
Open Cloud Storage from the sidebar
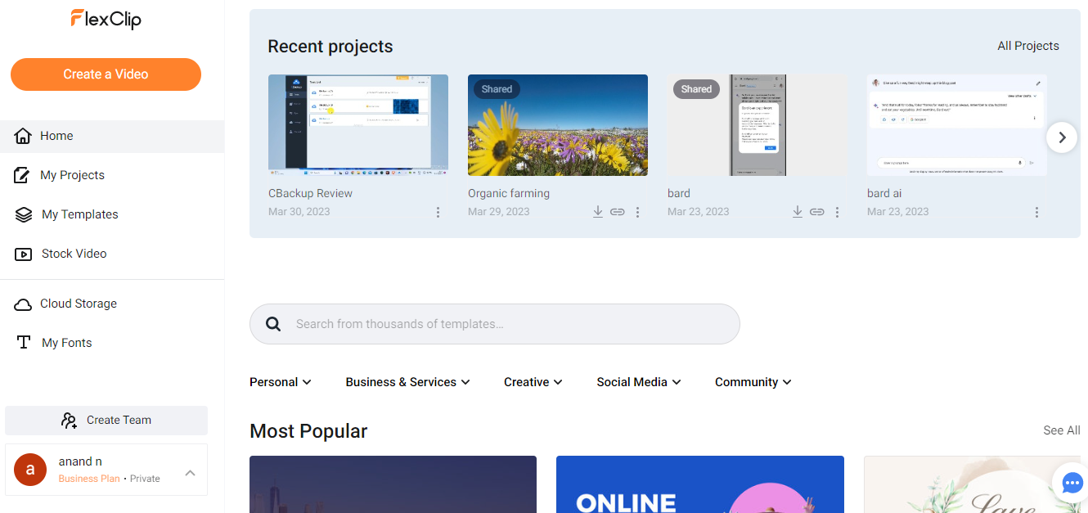pyautogui.click(x=78, y=304)
